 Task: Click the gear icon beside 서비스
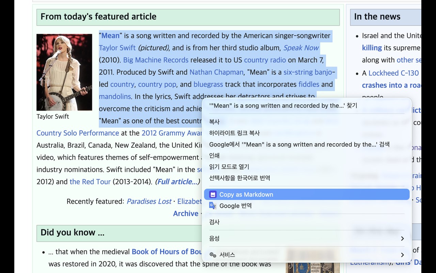(x=213, y=255)
